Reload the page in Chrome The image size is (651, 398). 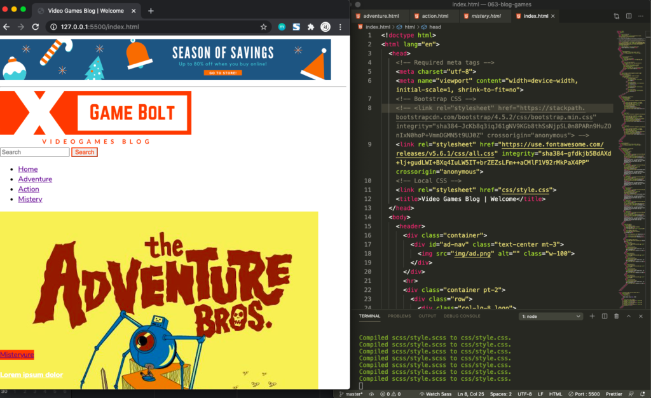[36, 27]
